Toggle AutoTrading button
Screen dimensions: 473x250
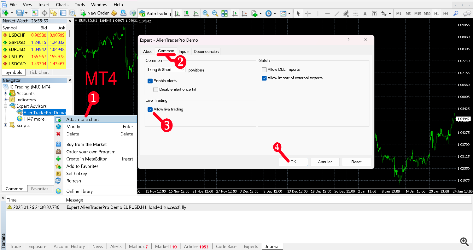155,14
